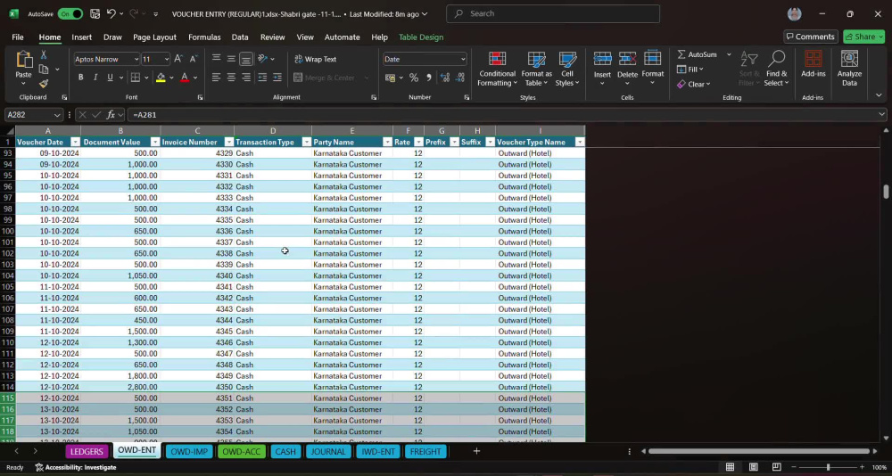
Task: Toggle the AutoSave switch
Action: [70, 13]
